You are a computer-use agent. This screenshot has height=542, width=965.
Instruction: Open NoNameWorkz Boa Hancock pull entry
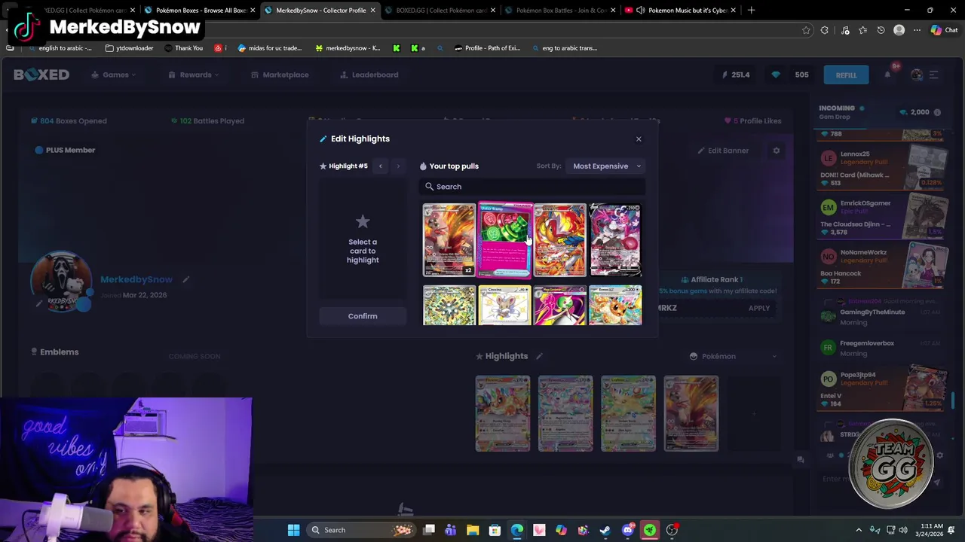[x=882, y=266]
